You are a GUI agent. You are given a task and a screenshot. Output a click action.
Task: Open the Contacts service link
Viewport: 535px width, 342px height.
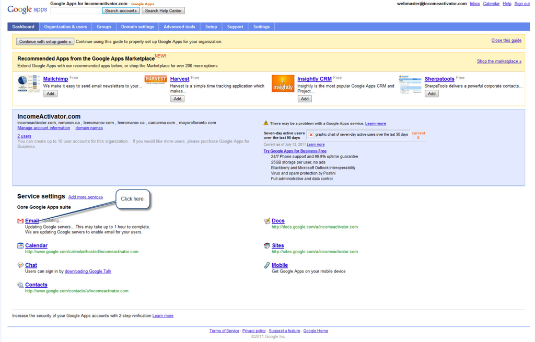coord(36,285)
